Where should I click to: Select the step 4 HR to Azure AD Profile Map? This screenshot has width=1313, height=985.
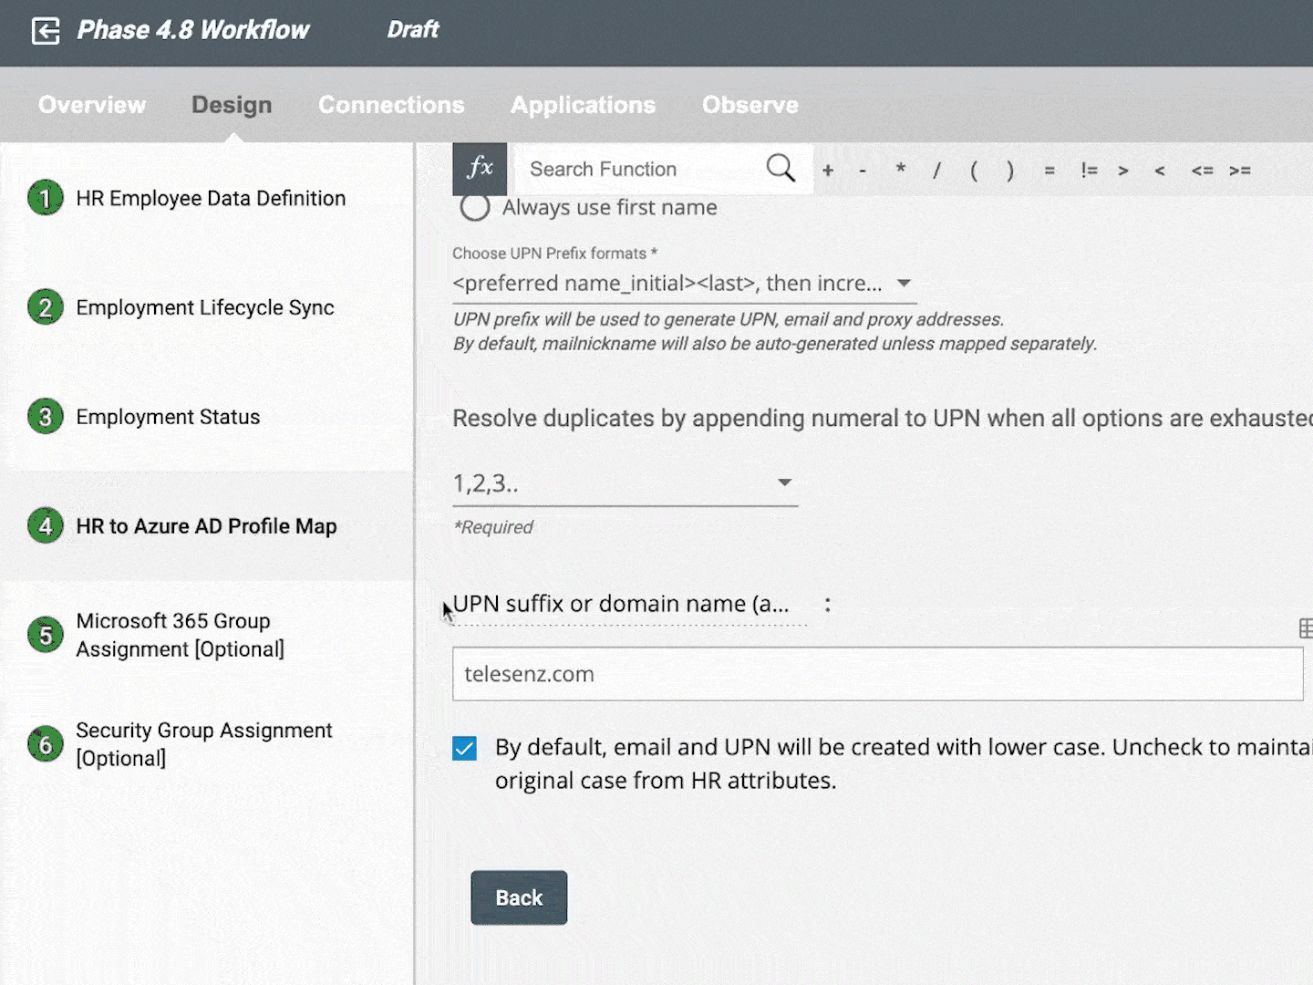pos(206,526)
